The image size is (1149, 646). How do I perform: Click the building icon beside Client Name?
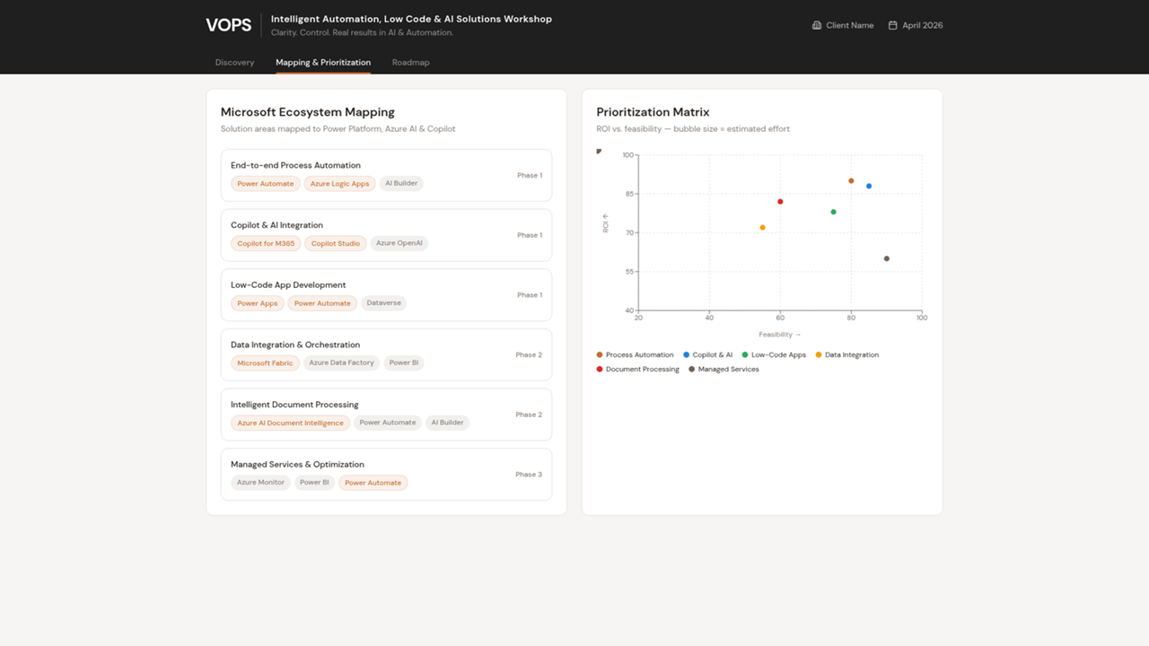pyautogui.click(x=817, y=25)
